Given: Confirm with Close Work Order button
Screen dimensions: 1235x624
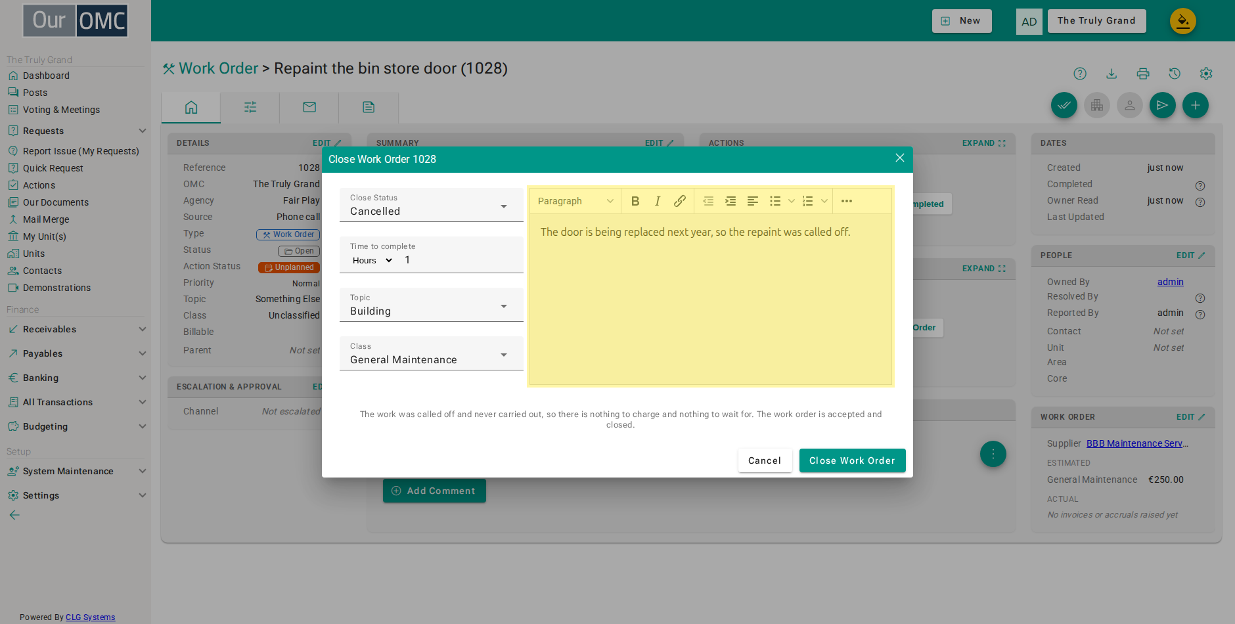Looking at the screenshot, I should 852,460.
